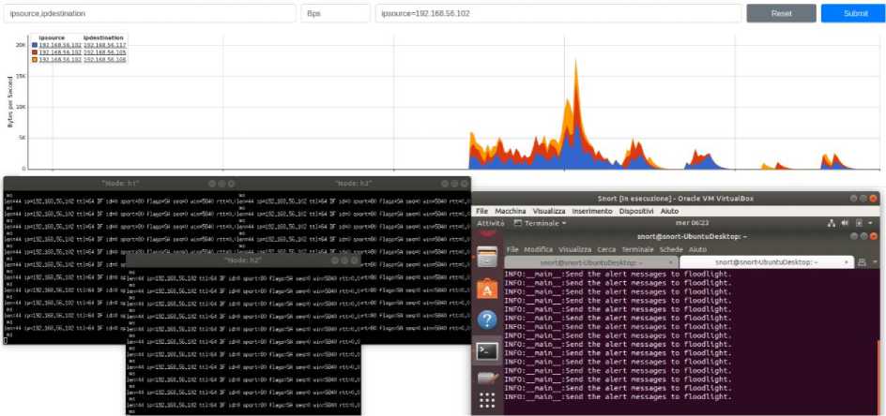Image resolution: width=886 pixels, height=416 pixels.
Task: Launch Ubuntu Software from the dock
Action: [487, 289]
